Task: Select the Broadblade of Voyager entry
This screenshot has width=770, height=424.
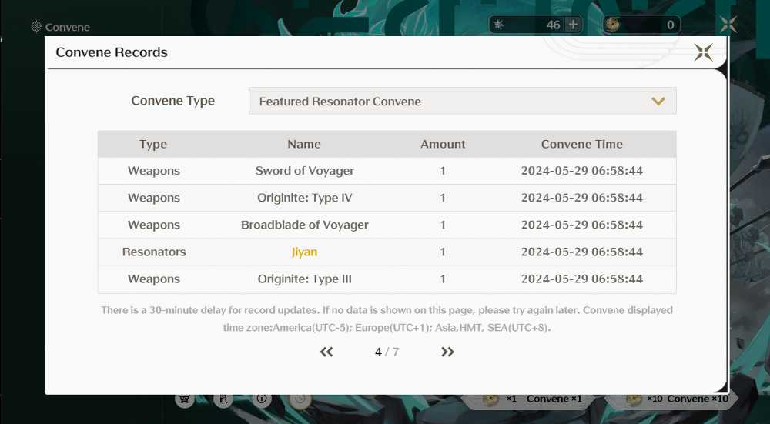Action: pos(304,225)
